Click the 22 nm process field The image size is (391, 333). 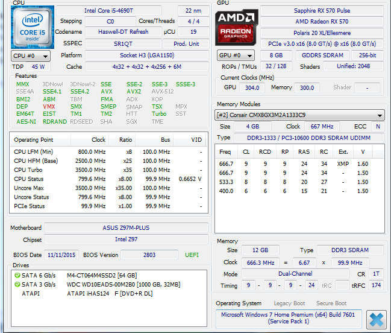coord(193,11)
